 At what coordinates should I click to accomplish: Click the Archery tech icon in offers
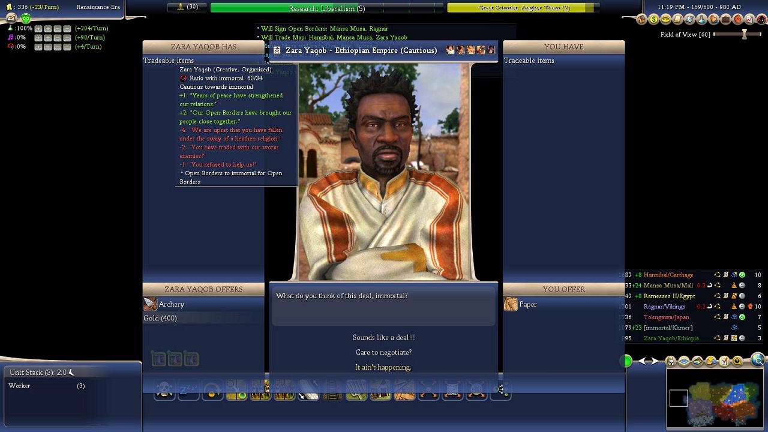point(150,304)
